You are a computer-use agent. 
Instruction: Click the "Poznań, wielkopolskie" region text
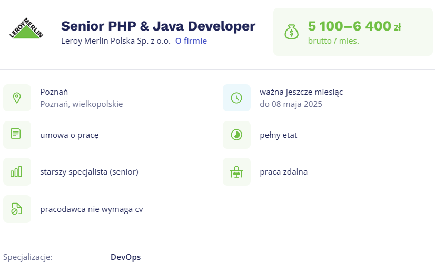[x=81, y=104]
